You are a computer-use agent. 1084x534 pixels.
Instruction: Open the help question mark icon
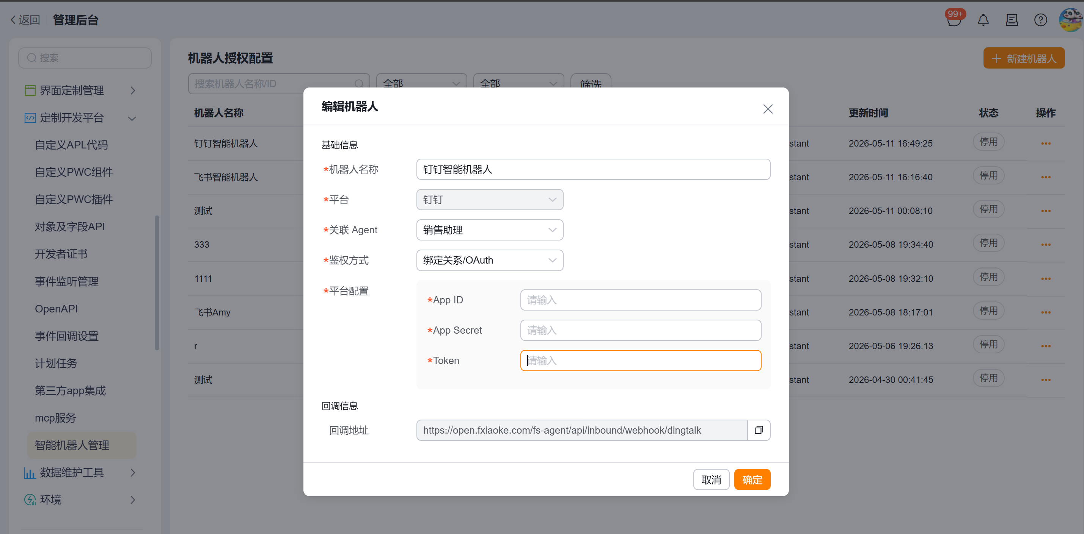pos(1040,20)
